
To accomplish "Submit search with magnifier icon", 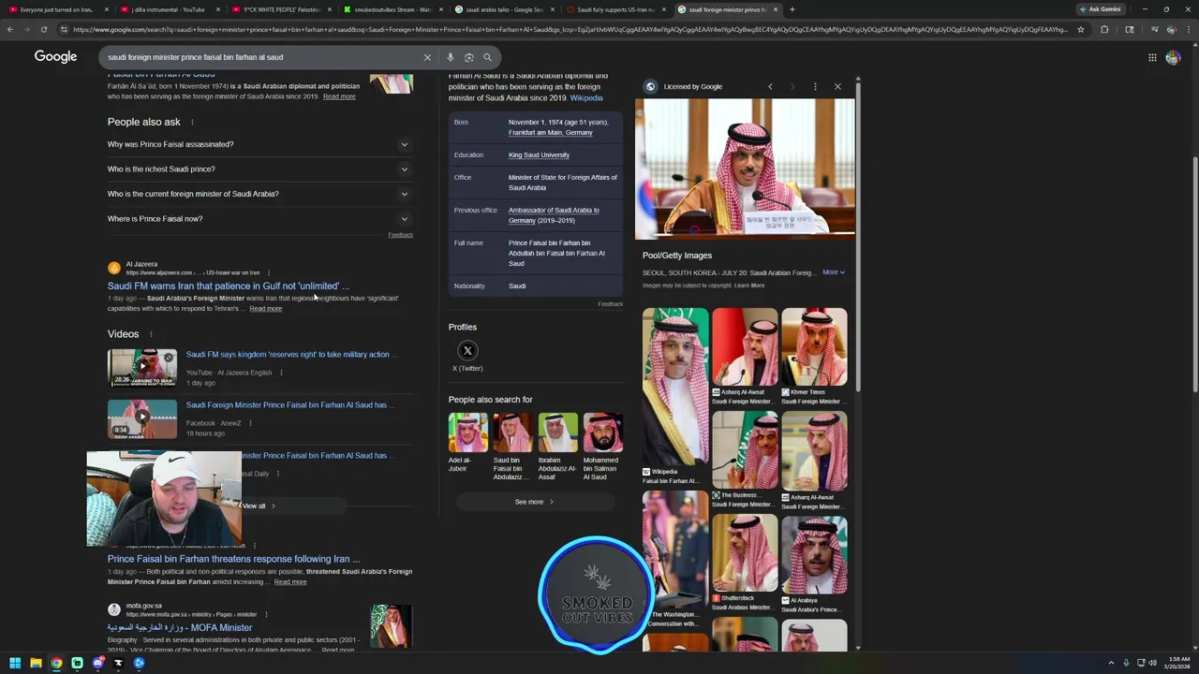I will (487, 57).
